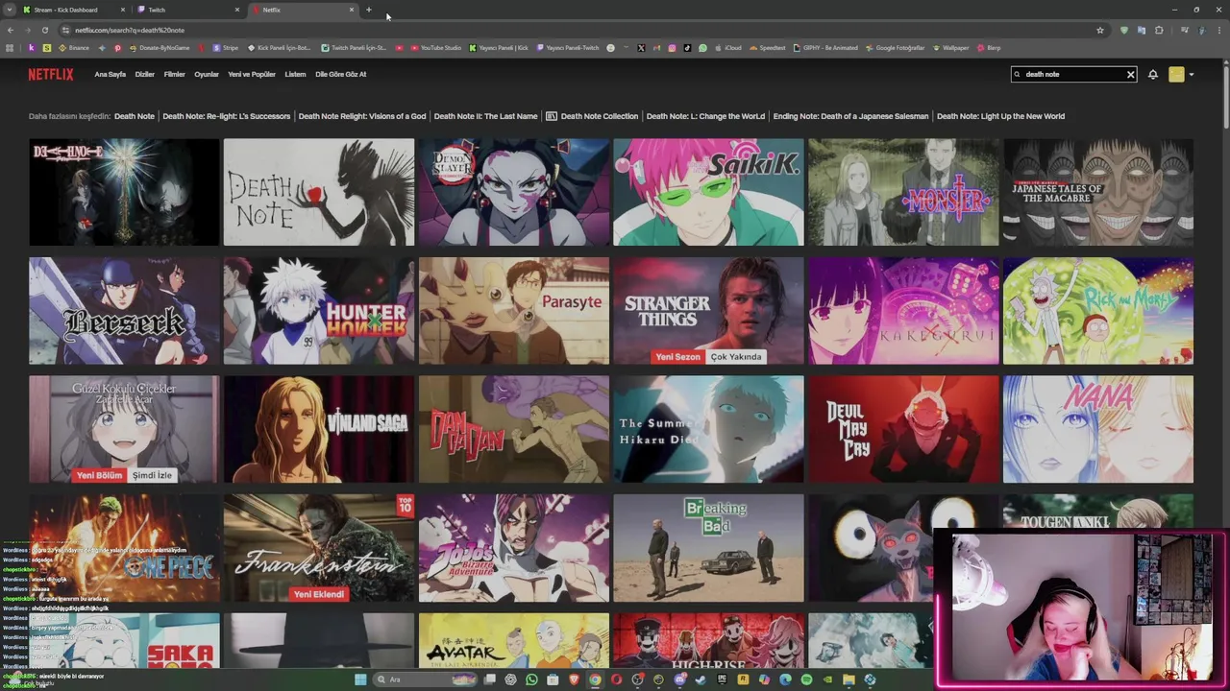This screenshot has height=691, width=1230.
Task: Open the Saiki K. thumbnail
Action: (708, 192)
